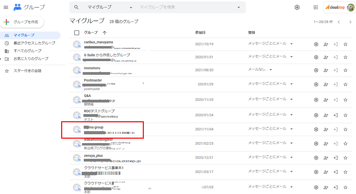Click the 2021/11/04 join date

click(204, 129)
